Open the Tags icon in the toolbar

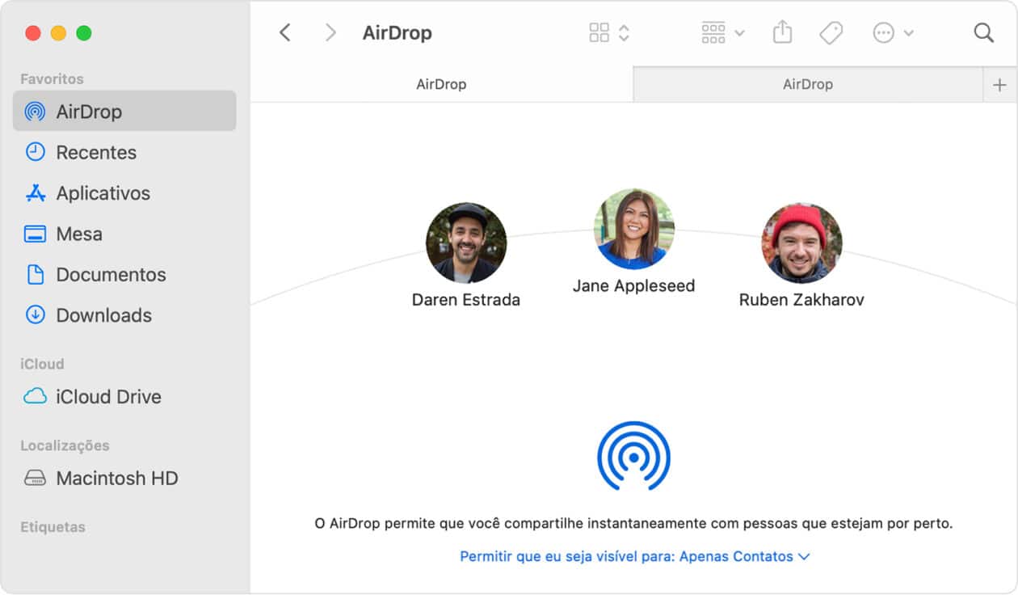pos(831,32)
